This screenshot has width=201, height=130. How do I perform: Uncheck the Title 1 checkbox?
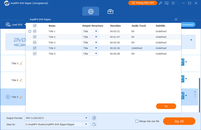point(35,31)
